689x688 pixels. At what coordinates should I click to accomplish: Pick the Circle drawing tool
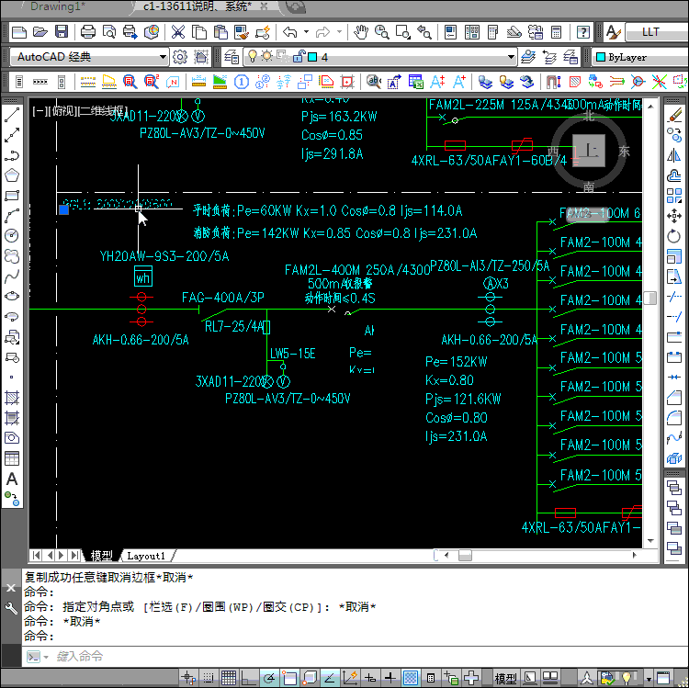tap(12, 235)
